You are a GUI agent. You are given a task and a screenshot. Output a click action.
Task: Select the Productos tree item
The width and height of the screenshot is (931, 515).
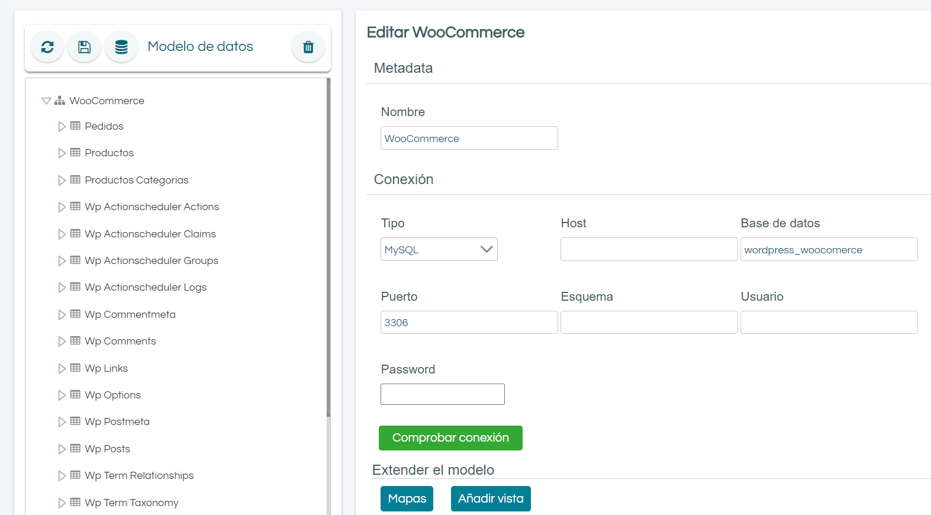(x=109, y=153)
